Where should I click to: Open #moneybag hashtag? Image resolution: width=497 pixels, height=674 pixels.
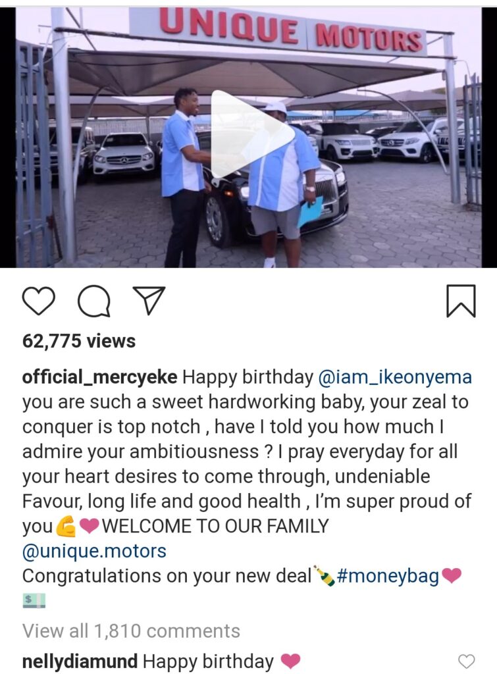[388, 576]
